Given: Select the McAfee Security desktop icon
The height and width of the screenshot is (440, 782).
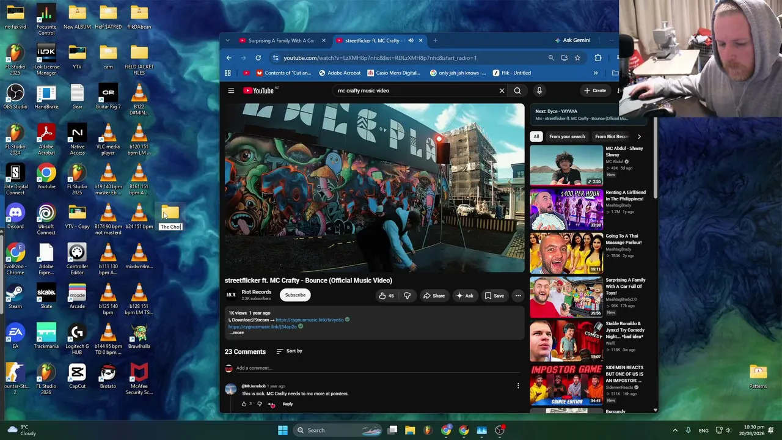Looking at the screenshot, I should point(139,380).
